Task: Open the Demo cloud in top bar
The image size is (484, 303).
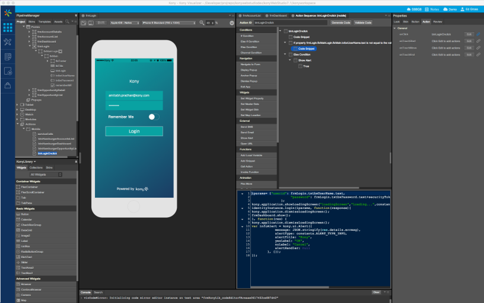Action: tap(450, 9)
